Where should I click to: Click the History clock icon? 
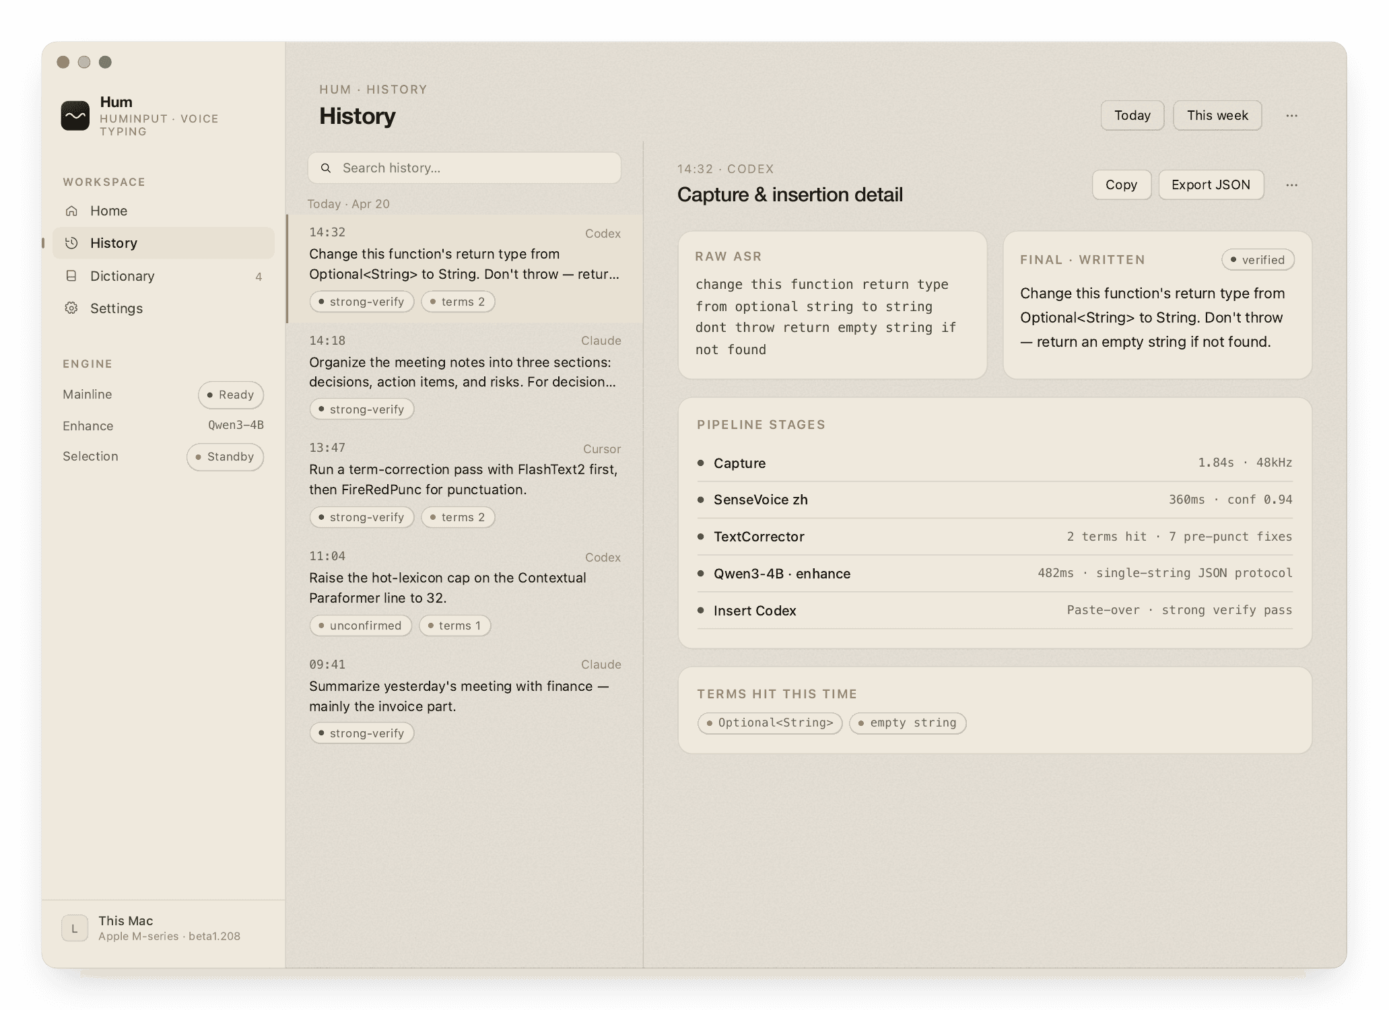pos(71,243)
